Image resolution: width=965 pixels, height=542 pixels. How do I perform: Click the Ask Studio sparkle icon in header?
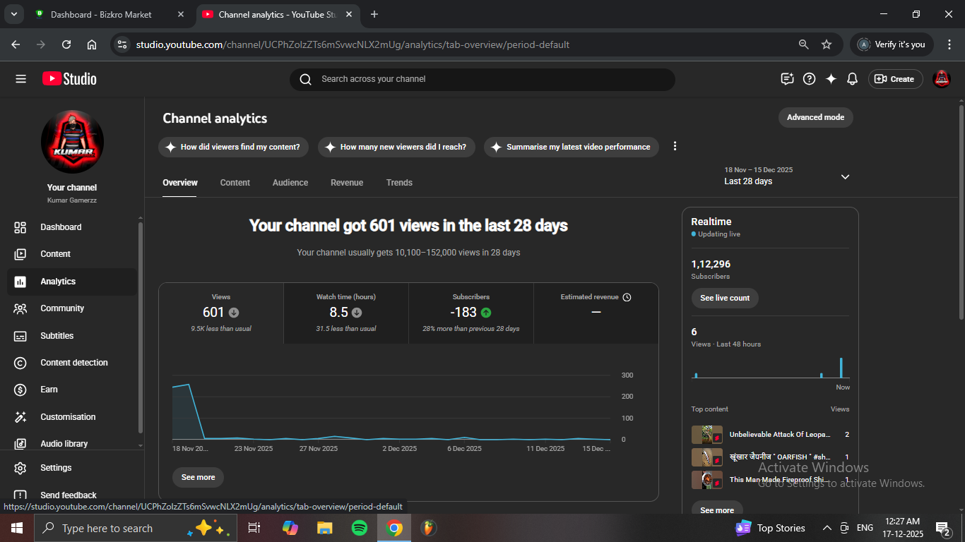tap(831, 79)
